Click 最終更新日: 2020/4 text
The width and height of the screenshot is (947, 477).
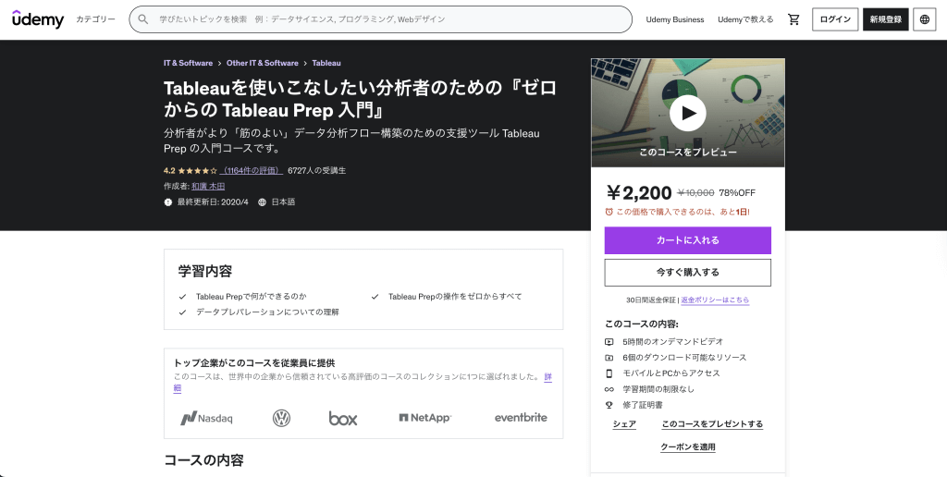point(213,202)
